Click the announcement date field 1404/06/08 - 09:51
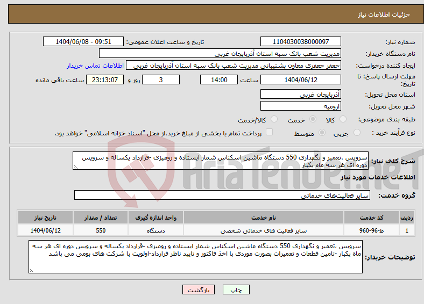 (x=83, y=41)
